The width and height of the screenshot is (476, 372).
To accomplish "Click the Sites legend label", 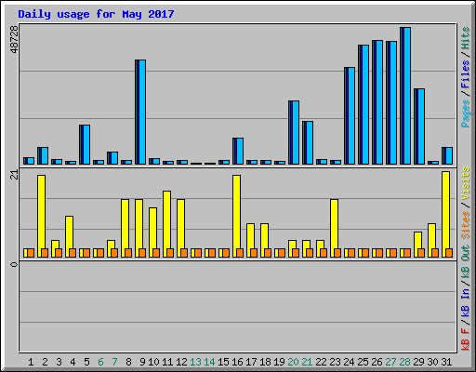I will (x=466, y=225).
